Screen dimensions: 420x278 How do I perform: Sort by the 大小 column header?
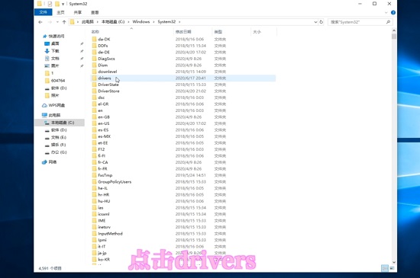tap(257, 32)
